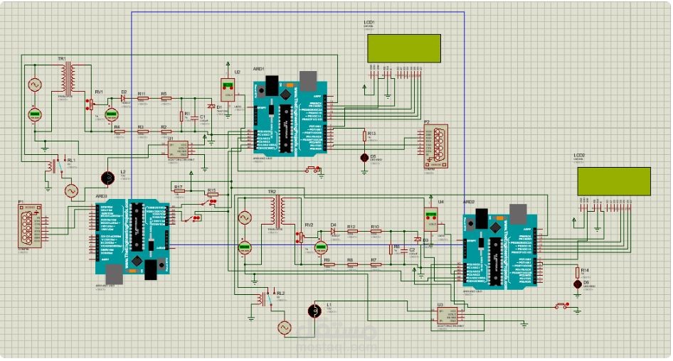Viewport: 673px width, 361px height.
Task: Select resistor R10
Action: click(376, 231)
